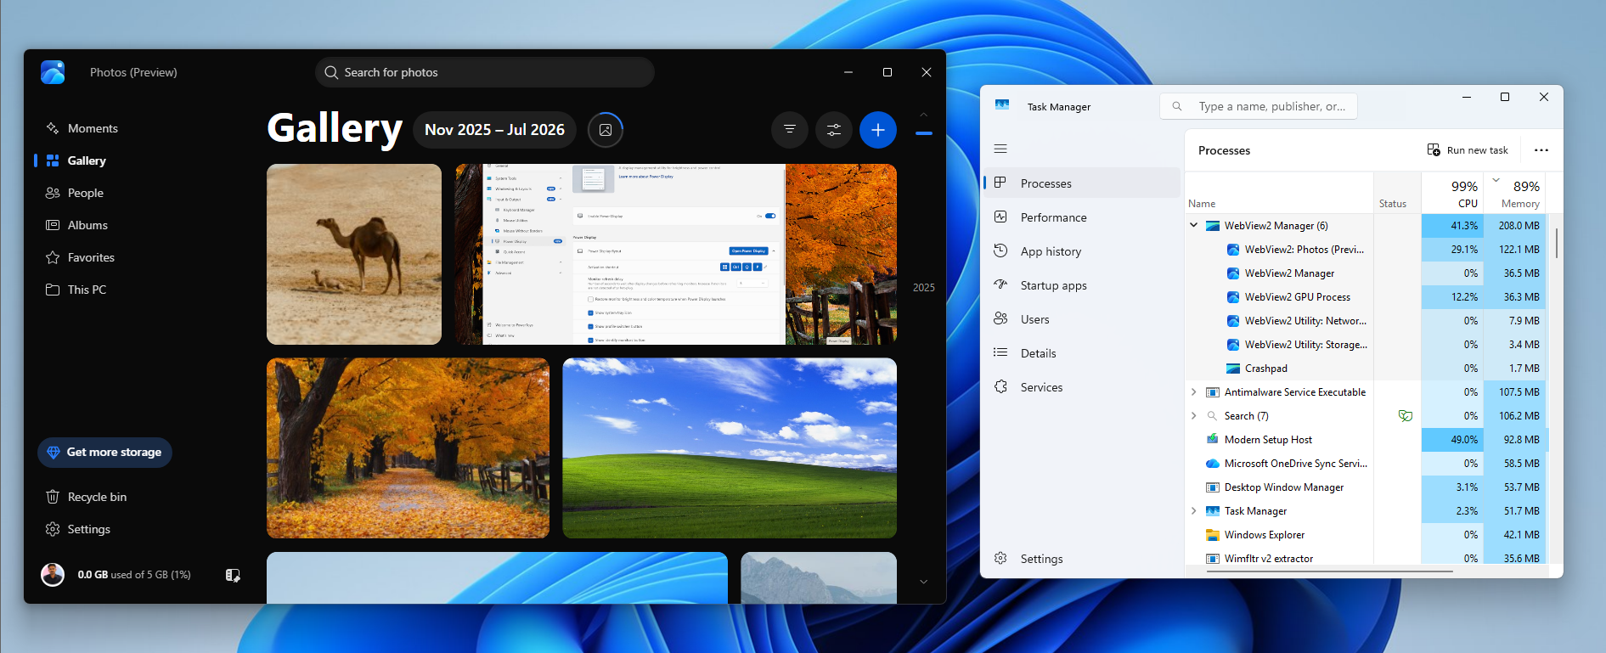This screenshot has width=1606, height=653.
Task: Sort processes by Status column header
Action: (x=1397, y=194)
